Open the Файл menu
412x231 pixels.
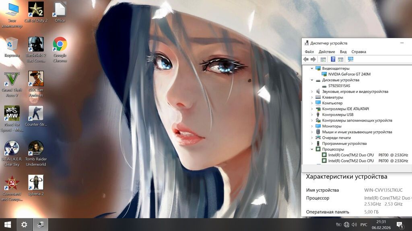click(309, 52)
